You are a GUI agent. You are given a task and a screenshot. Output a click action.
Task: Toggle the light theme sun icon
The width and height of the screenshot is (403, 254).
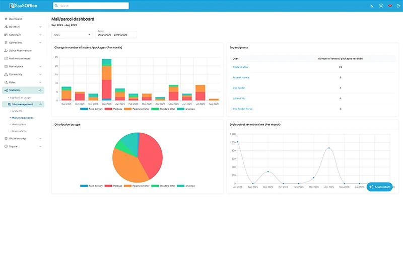click(381, 6)
